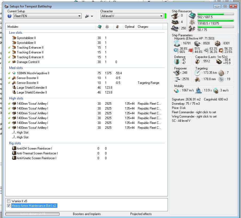Click the first Gyrostabilizer II module icon

pyautogui.click(x=14, y=38)
